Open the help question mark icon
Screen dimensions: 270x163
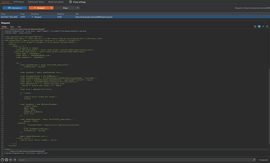tap(2, 160)
